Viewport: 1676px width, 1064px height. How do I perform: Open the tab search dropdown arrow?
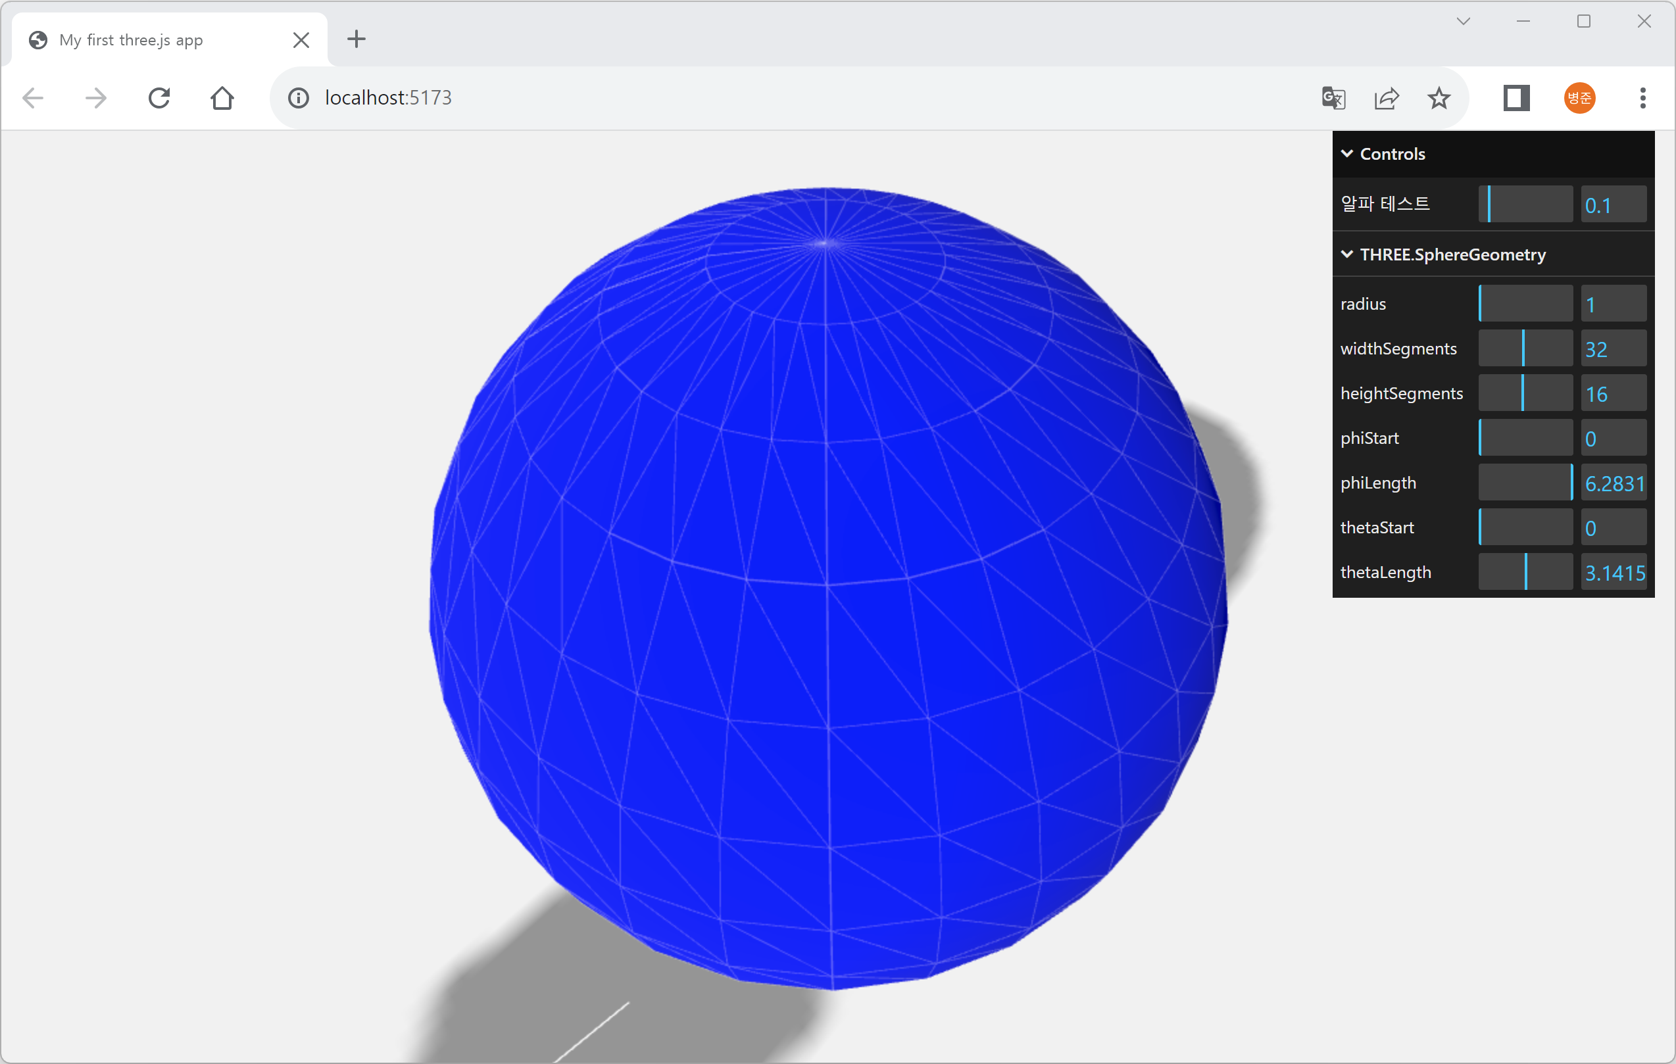[1463, 22]
